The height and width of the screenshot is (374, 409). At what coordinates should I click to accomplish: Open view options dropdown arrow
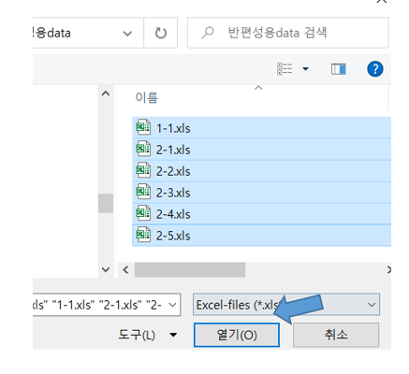[x=305, y=69]
